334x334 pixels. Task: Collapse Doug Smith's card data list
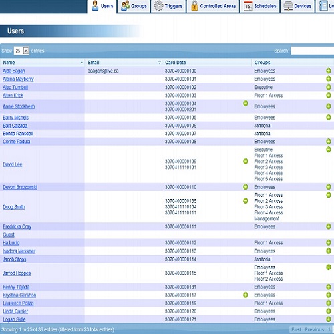[246, 201]
